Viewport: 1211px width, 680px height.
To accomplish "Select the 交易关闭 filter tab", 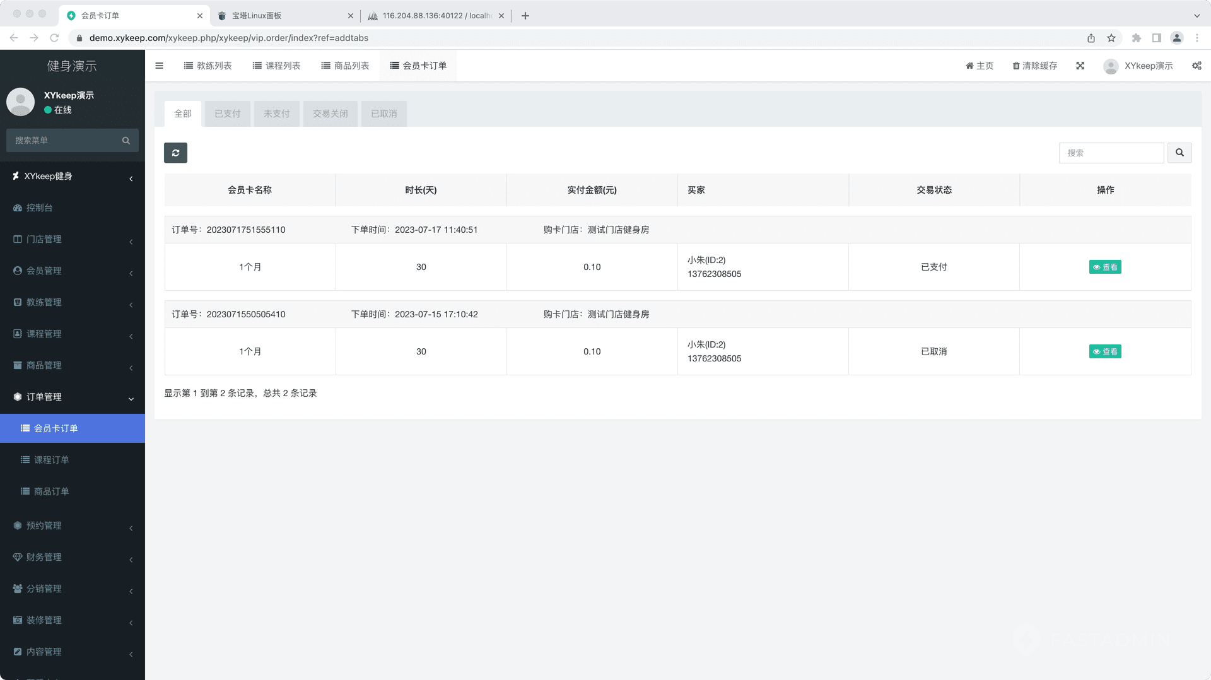I will pos(330,114).
